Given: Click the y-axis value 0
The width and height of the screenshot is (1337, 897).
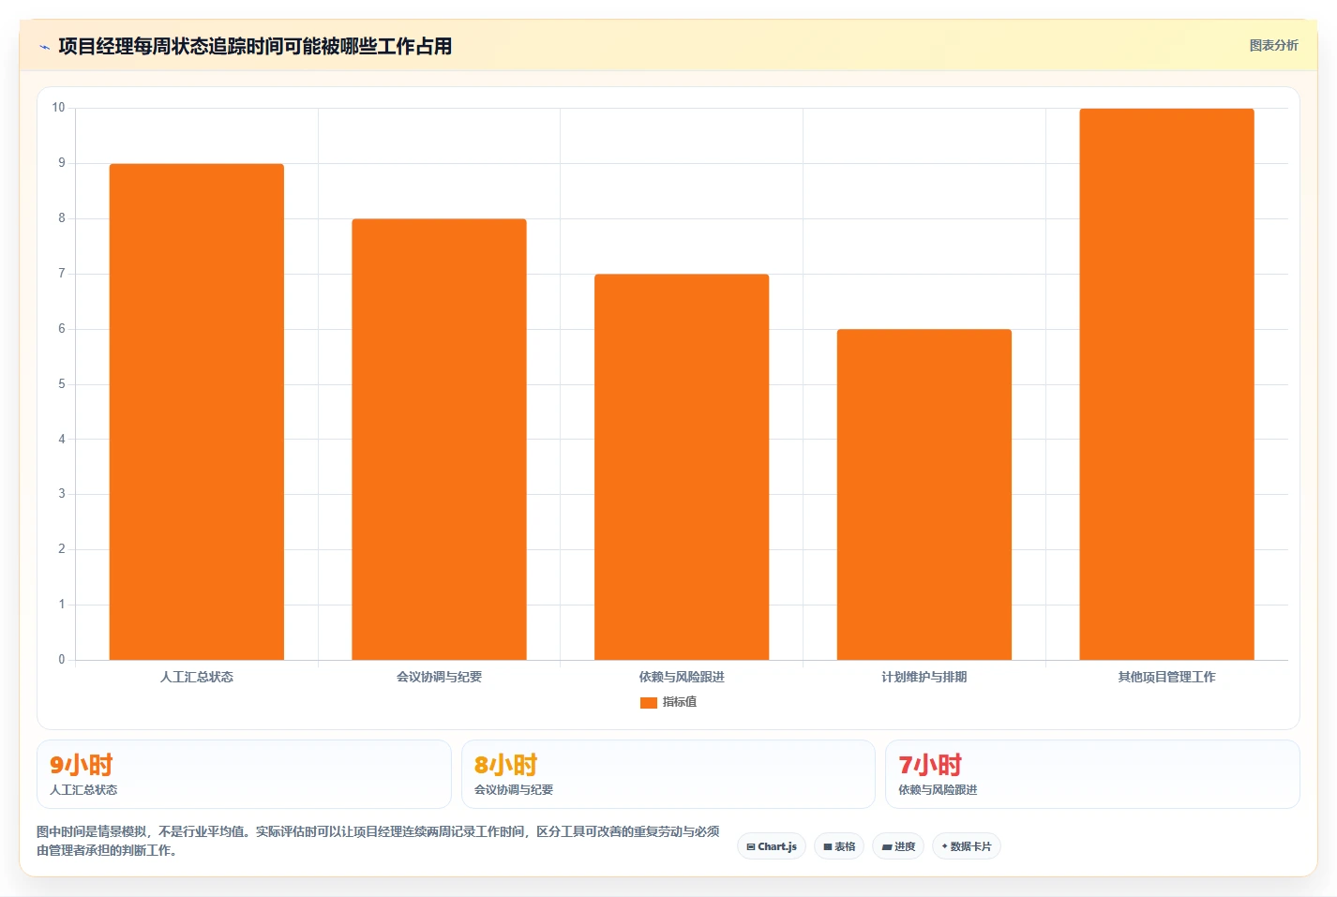Looking at the screenshot, I should click(x=62, y=660).
